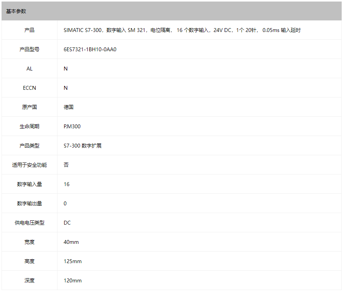
Task: Select the 原产国 label cell
Action: [x=29, y=107]
